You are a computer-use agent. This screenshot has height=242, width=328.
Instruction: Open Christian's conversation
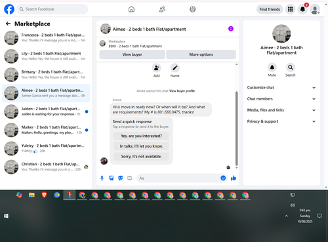pos(46,167)
